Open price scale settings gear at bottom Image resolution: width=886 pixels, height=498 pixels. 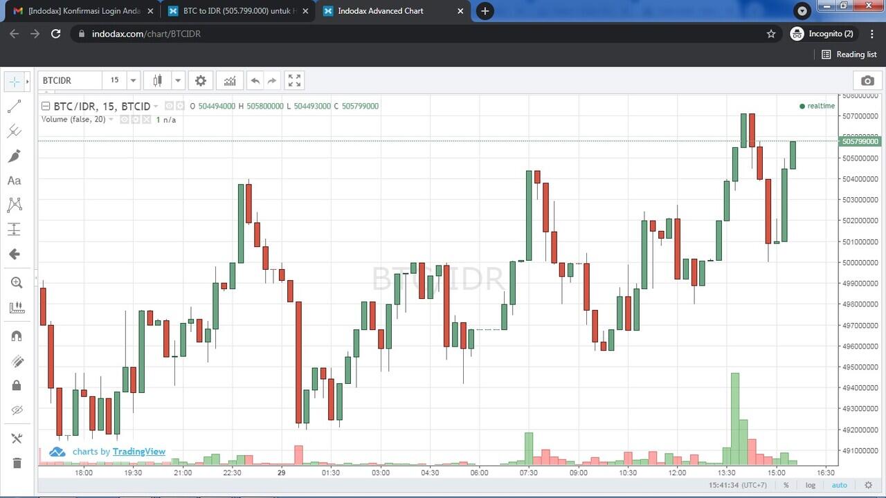point(868,486)
